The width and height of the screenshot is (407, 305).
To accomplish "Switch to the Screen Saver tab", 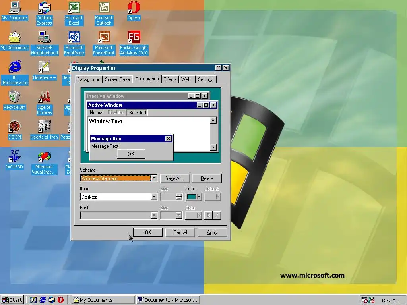I will coord(118,79).
